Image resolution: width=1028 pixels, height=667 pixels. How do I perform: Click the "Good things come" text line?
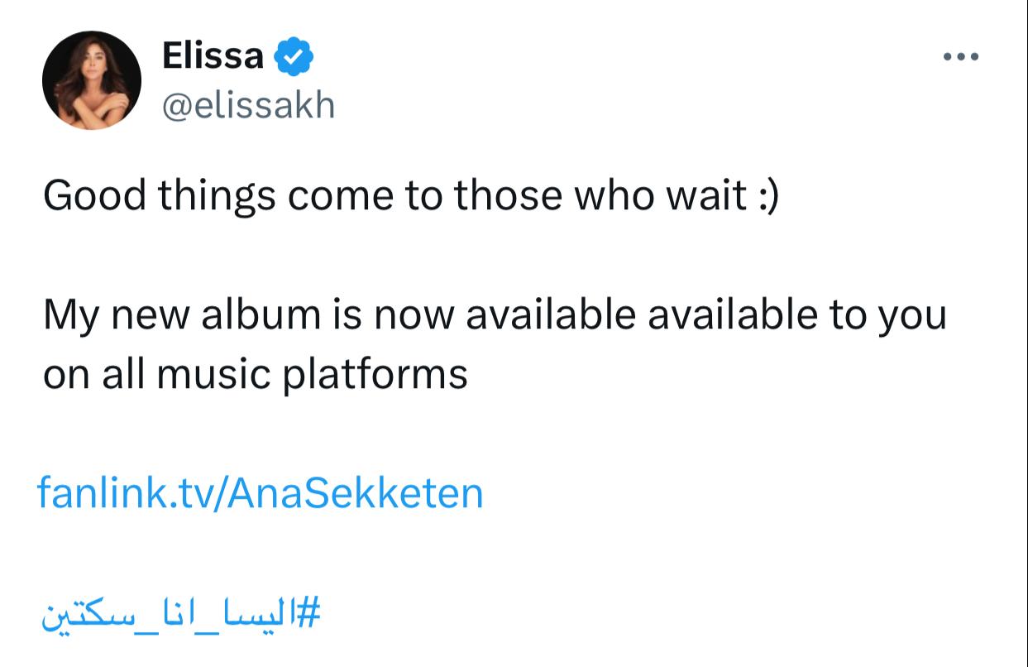coord(410,195)
